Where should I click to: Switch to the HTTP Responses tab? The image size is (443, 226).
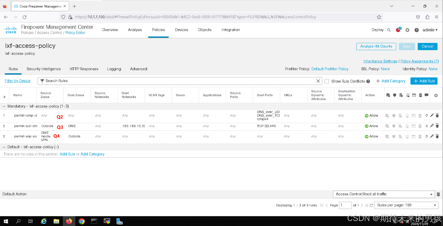pos(84,69)
